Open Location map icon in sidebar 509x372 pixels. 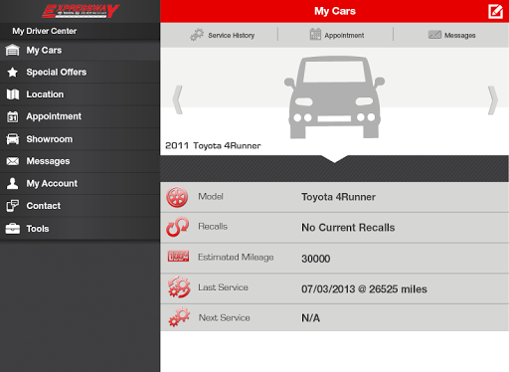(13, 94)
